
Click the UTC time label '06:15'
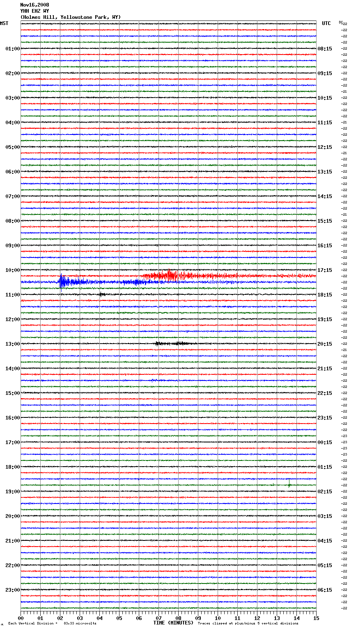325,590
